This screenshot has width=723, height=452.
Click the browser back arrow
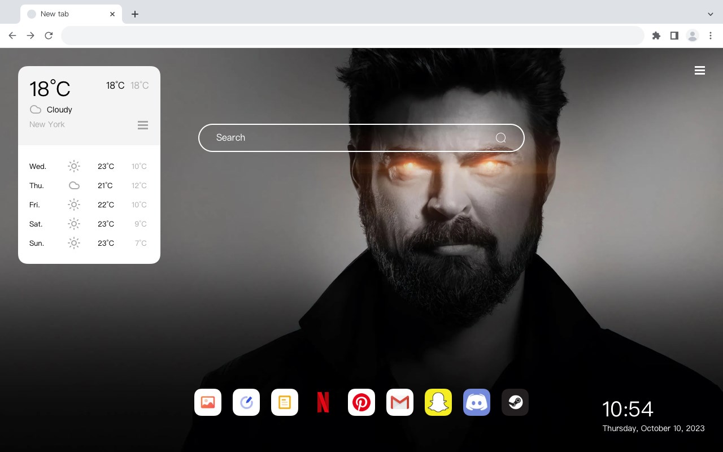(x=12, y=36)
